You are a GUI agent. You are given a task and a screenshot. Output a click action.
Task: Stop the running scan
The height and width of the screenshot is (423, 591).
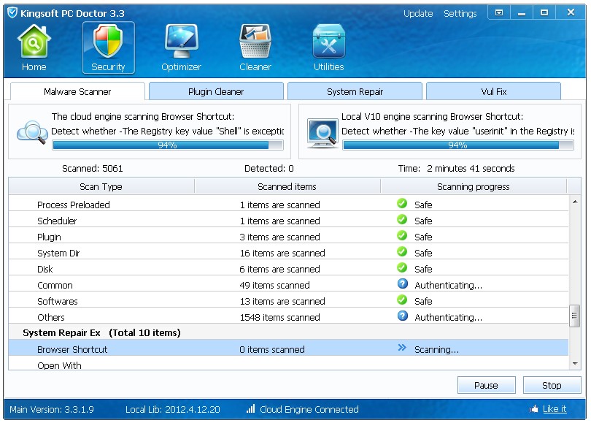pos(552,385)
